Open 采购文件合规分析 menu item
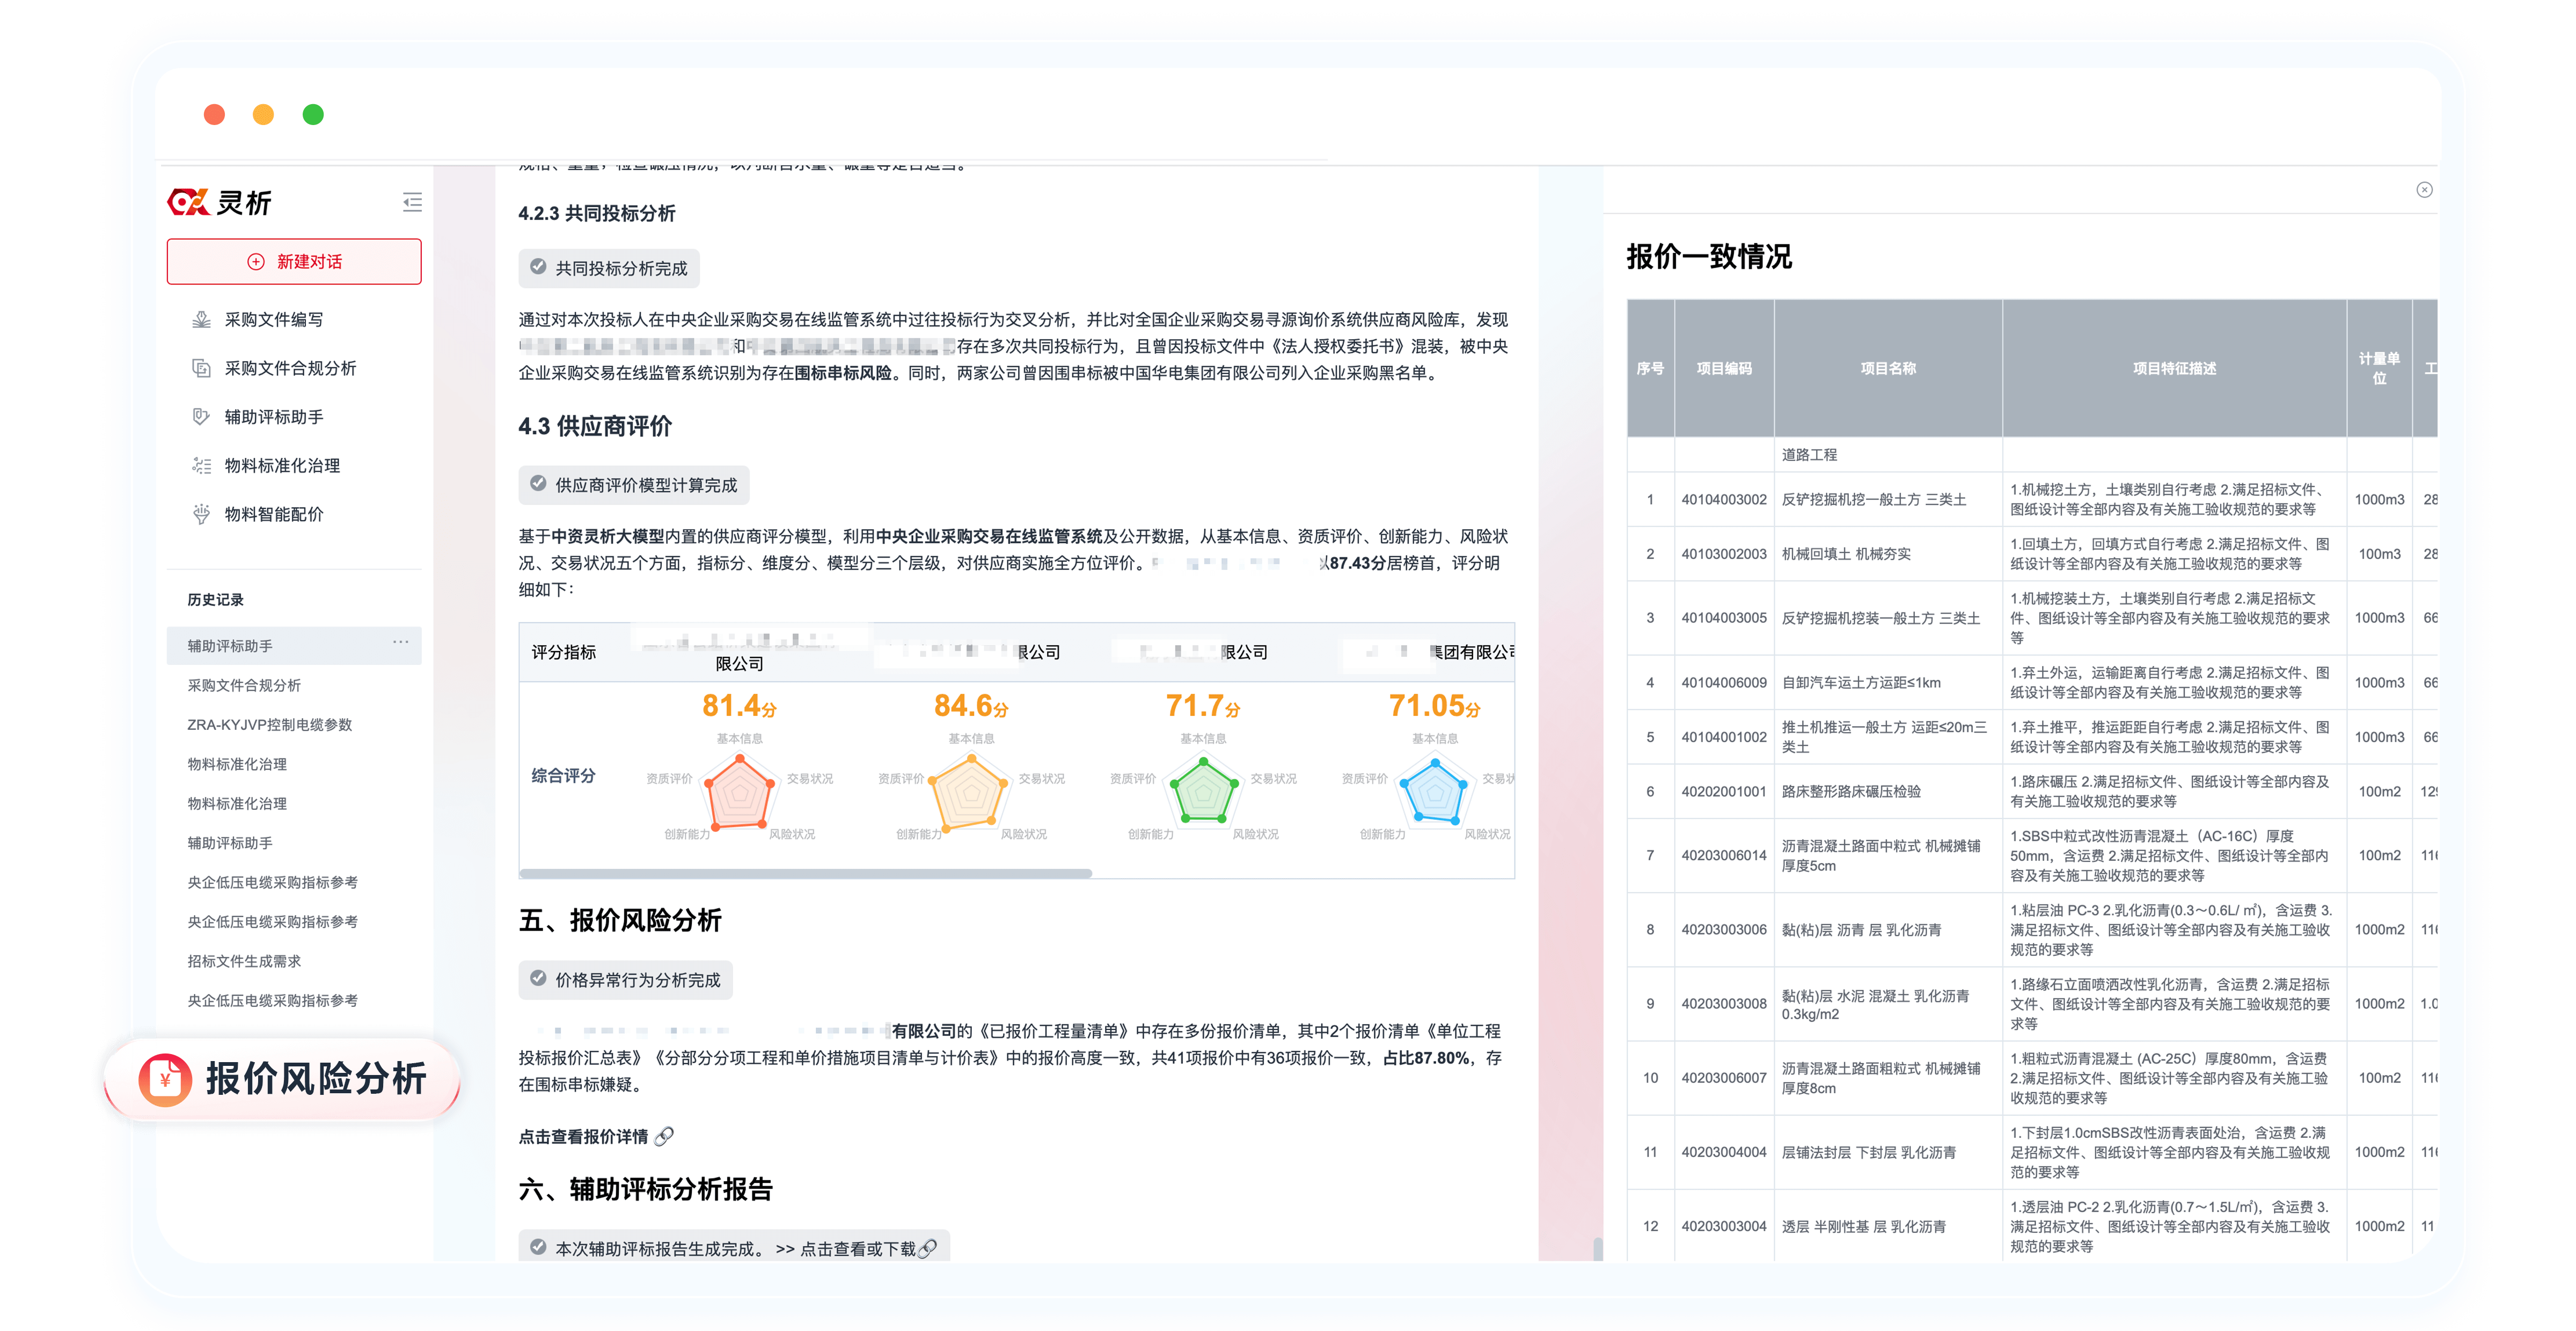Screen dimensions: 2576x1331 (x=290, y=368)
